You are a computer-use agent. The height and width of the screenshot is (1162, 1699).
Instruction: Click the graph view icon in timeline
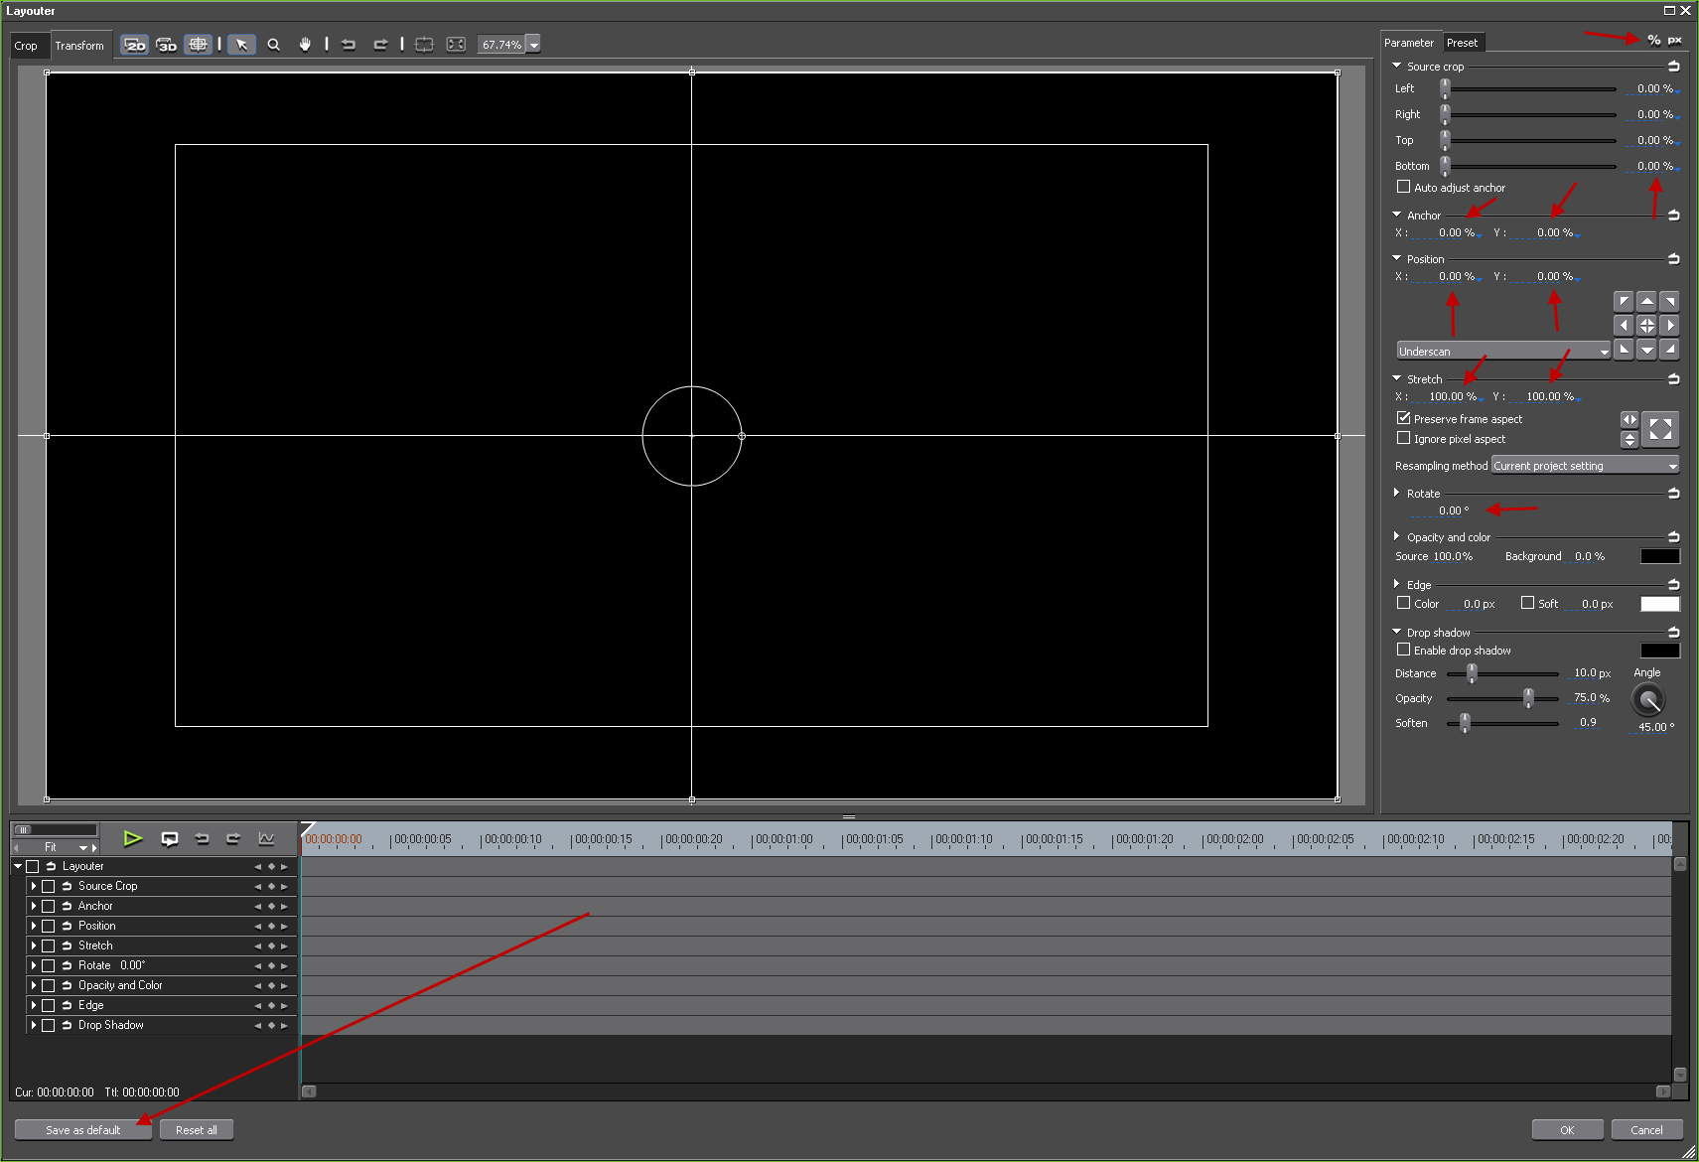pyautogui.click(x=266, y=839)
